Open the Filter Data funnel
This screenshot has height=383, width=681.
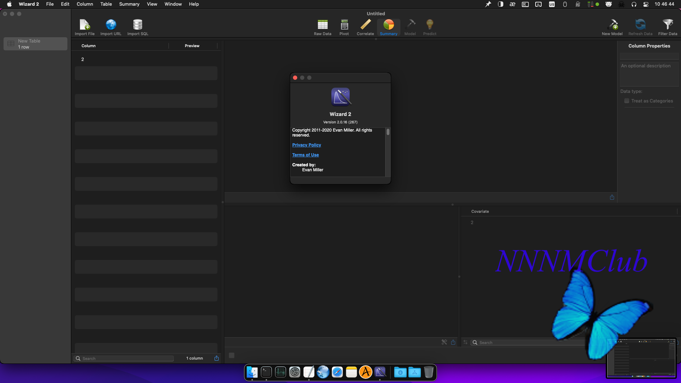(668, 27)
